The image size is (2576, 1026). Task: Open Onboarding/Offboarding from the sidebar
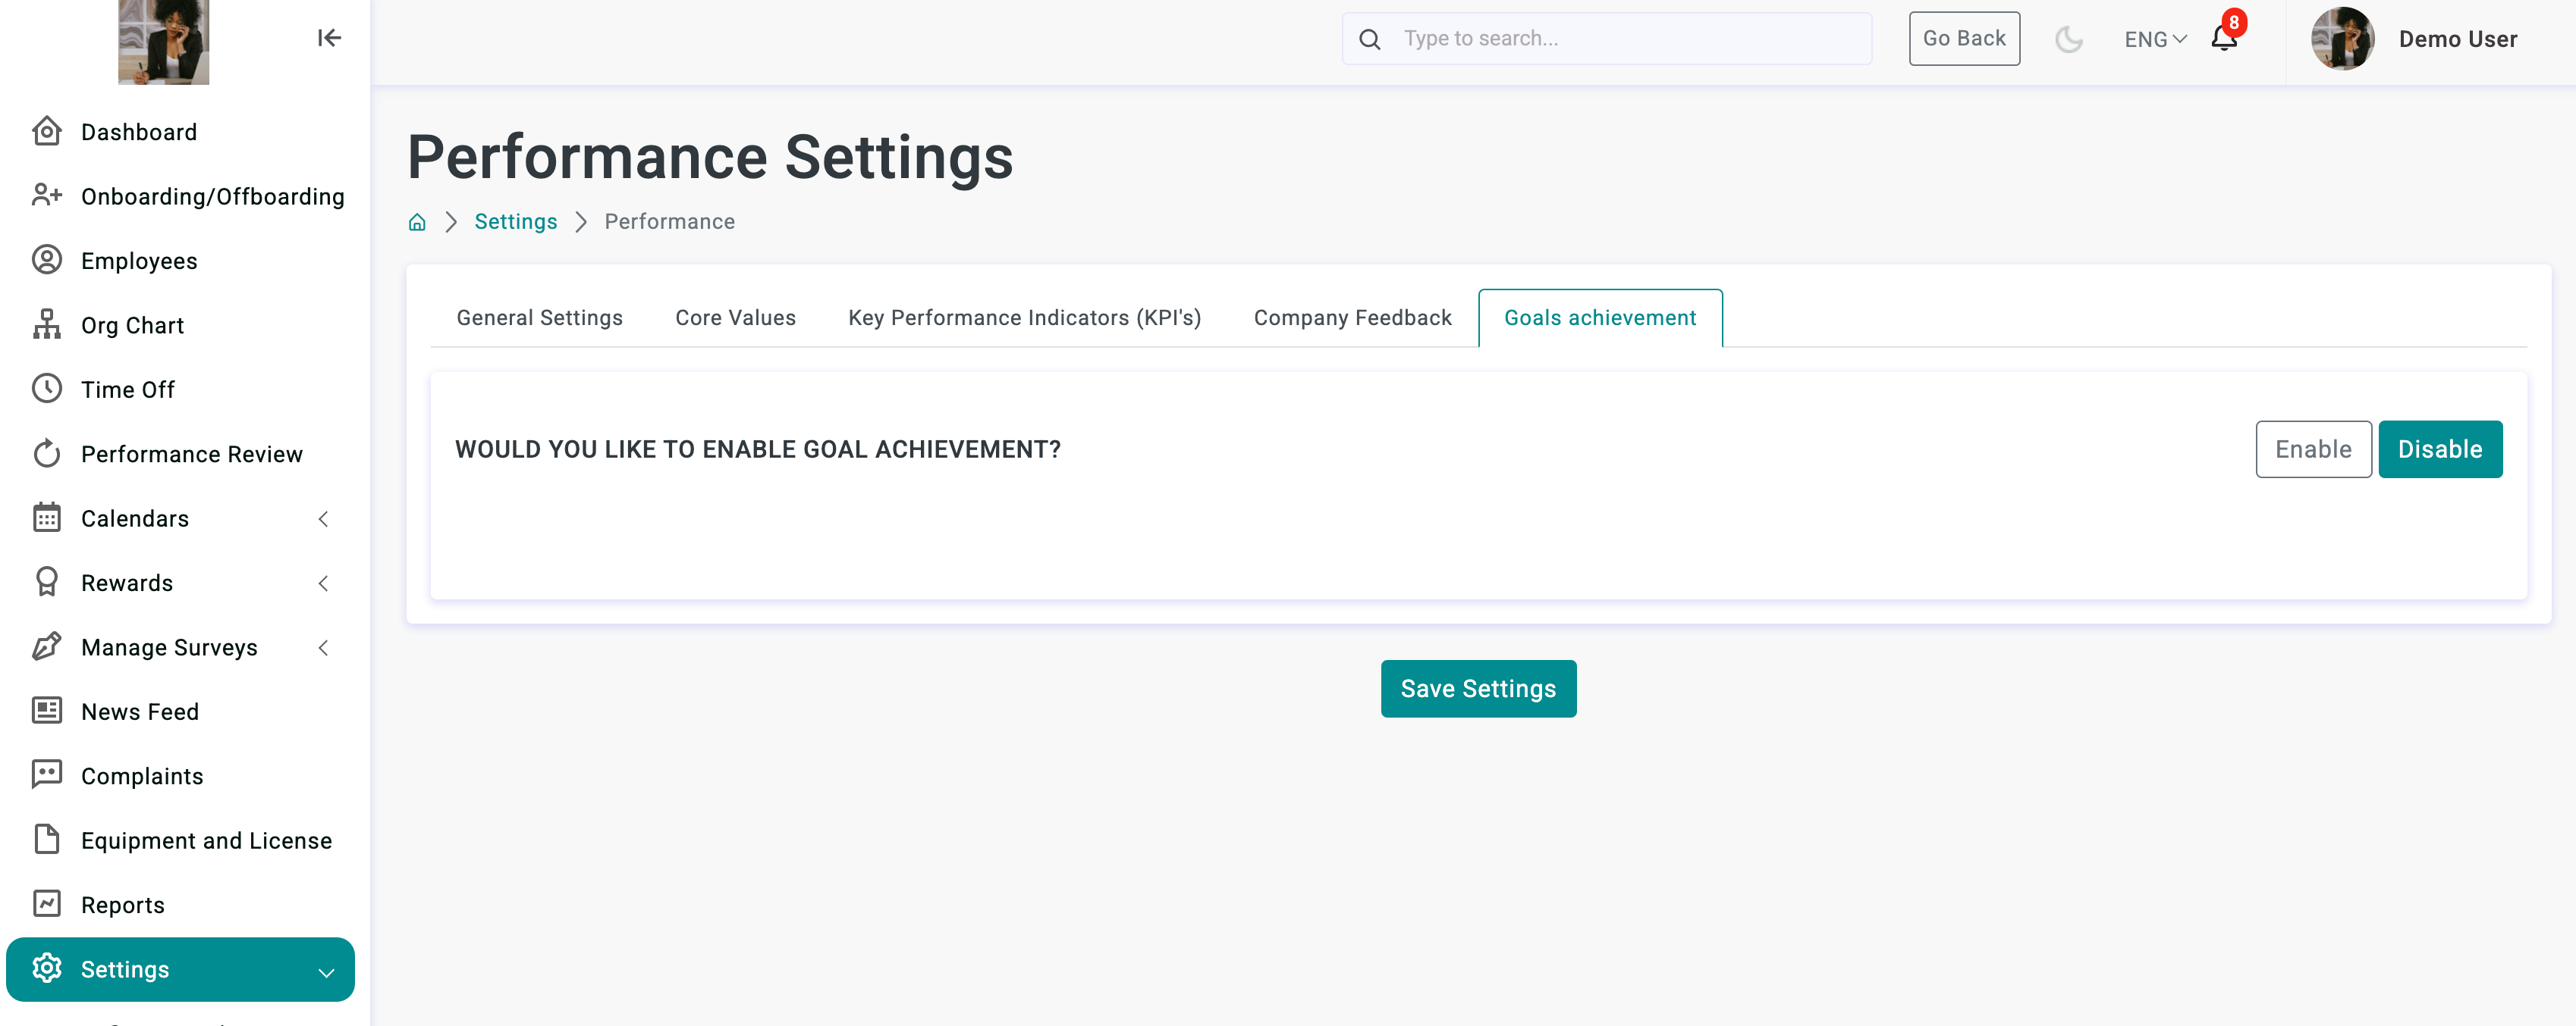point(180,196)
